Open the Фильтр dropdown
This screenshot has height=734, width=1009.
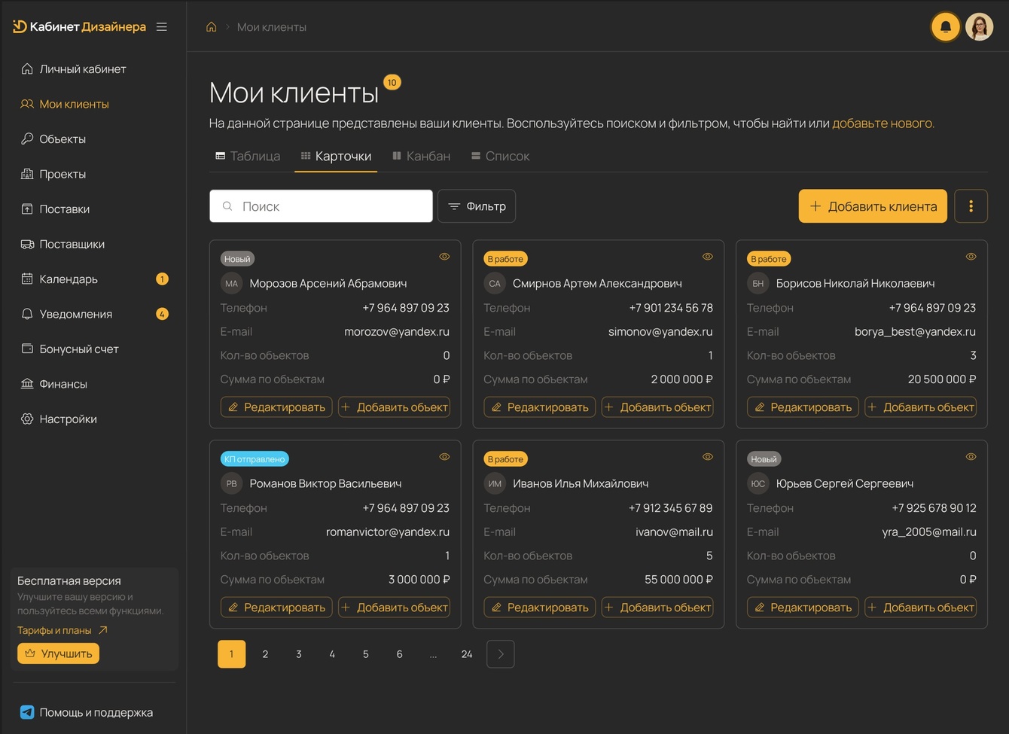pos(477,206)
